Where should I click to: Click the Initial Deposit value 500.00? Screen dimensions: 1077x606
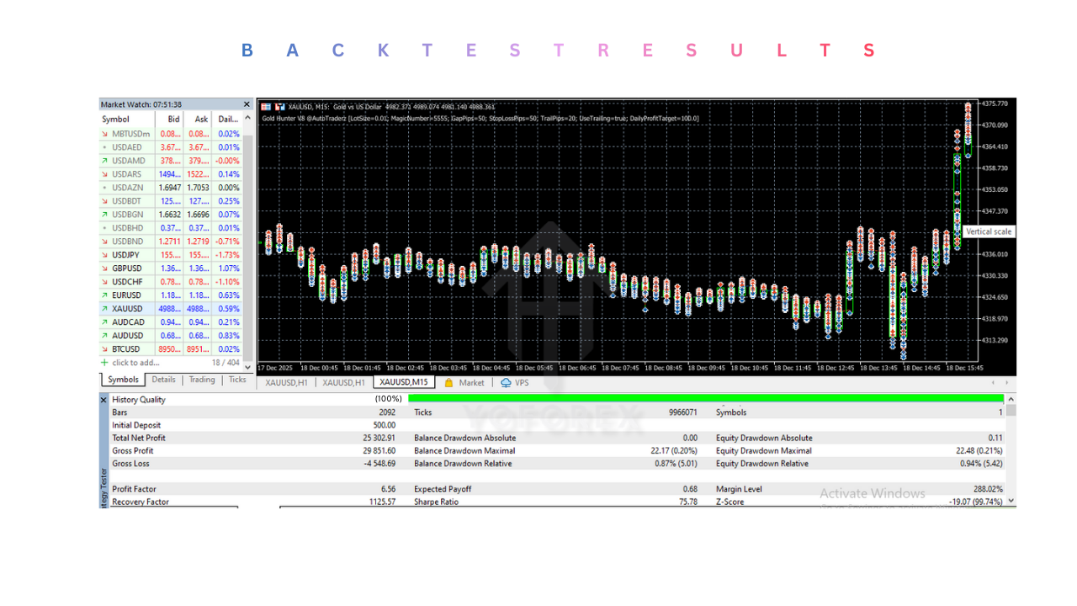click(385, 425)
